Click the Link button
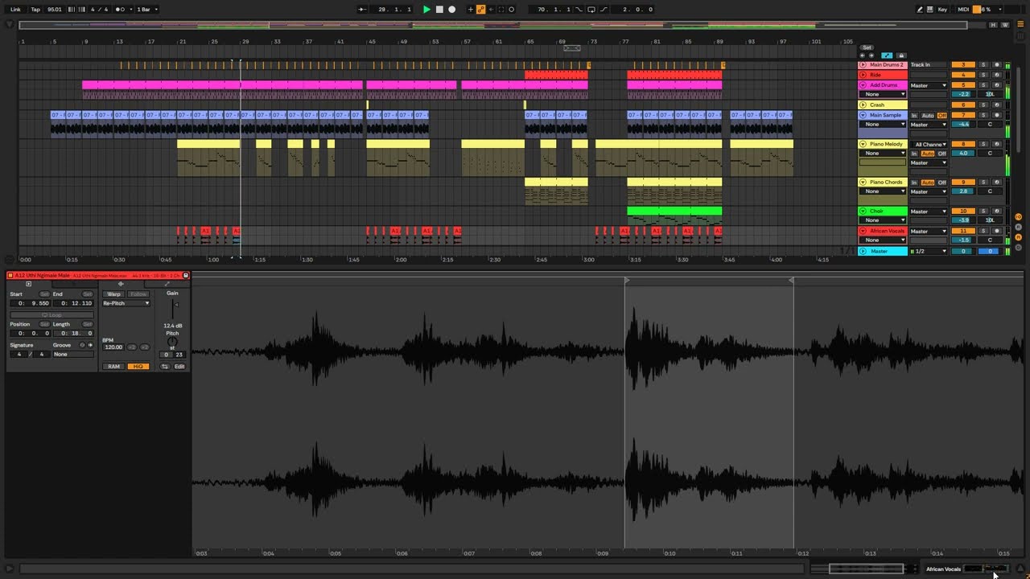 click(15, 10)
